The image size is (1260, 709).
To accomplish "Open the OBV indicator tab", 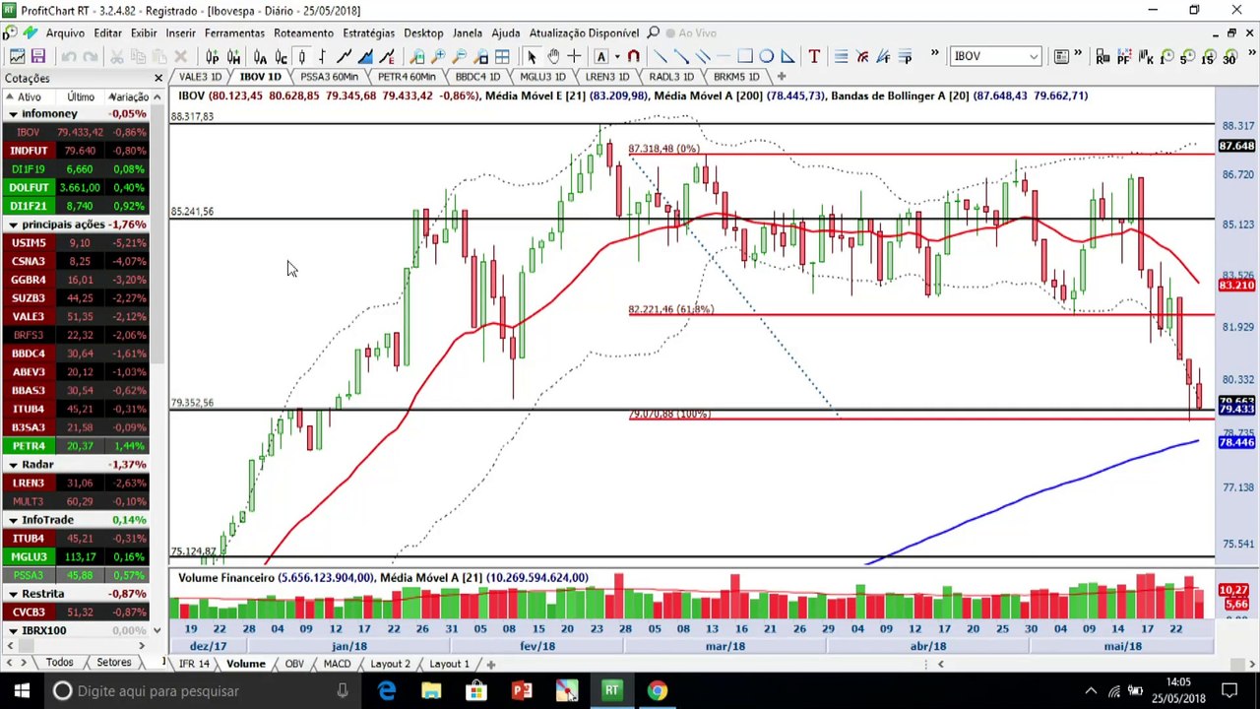I will coord(294,664).
